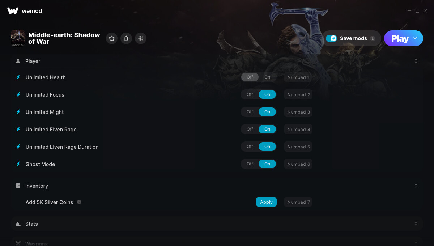Click the Add 5K Silver Coins info icon
Viewport: 434px width, 246px height.
pos(79,202)
